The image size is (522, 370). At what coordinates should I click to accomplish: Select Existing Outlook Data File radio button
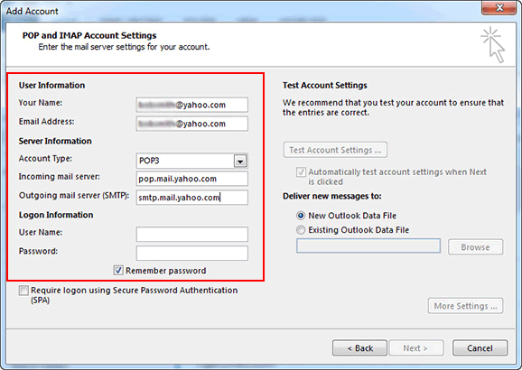pyautogui.click(x=301, y=230)
